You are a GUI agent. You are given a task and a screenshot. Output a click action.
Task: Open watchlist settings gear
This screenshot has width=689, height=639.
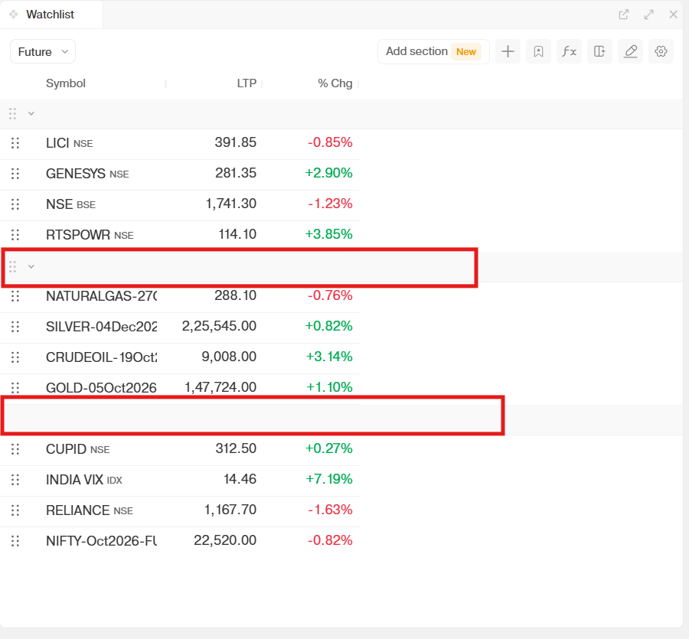coord(661,51)
